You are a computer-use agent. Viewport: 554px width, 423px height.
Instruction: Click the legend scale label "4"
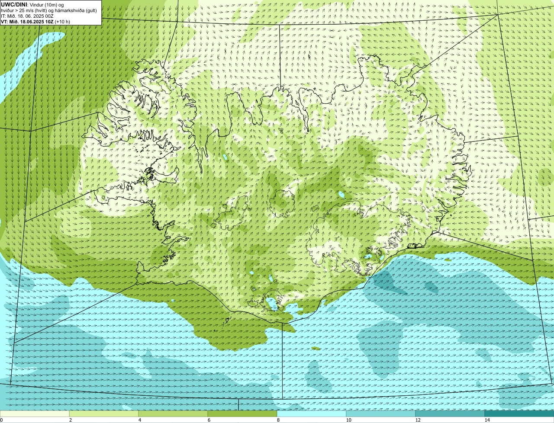139,420
